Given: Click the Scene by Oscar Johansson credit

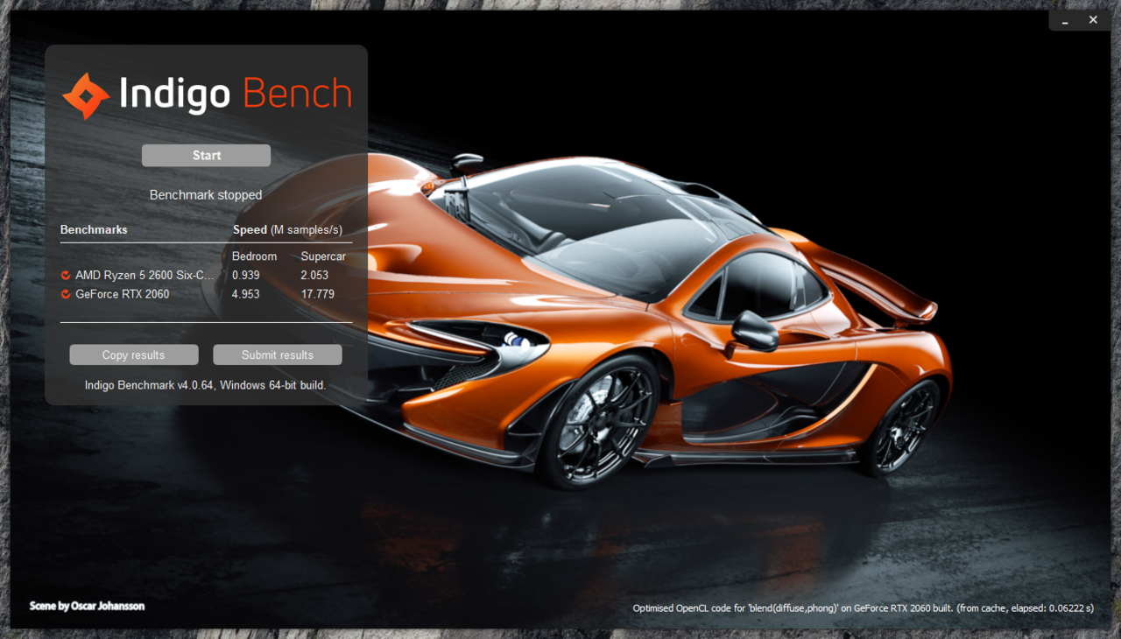Looking at the screenshot, I should [87, 606].
